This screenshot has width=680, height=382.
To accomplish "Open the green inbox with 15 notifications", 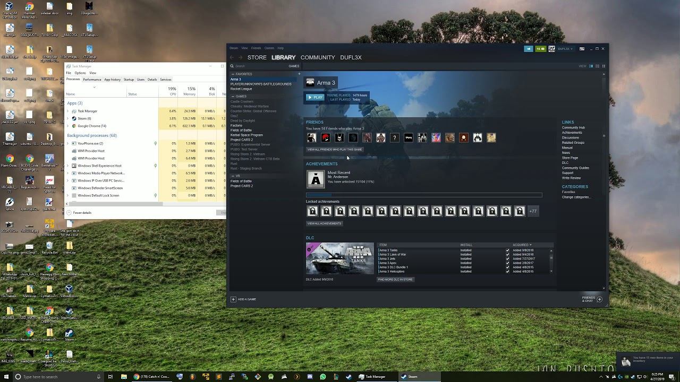I will click(x=540, y=49).
